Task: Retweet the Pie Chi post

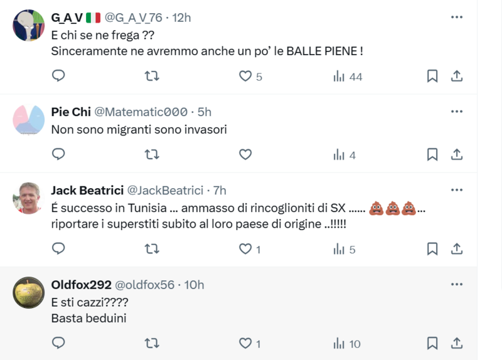Action: [x=152, y=154]
